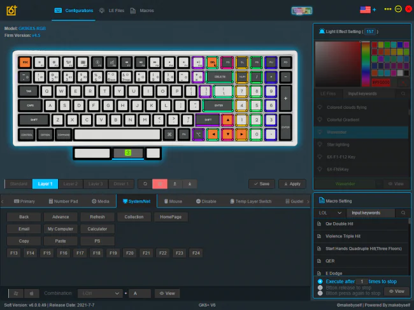Pick a hue on the rainbow color slider
The width and height of the screenshot is (414, 310).
coord(366,64)
